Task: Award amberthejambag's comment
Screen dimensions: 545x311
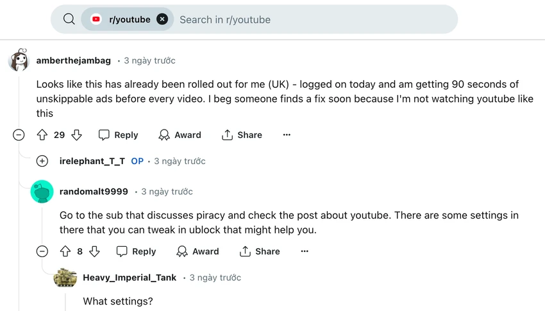Action: [x=180, y=135]
